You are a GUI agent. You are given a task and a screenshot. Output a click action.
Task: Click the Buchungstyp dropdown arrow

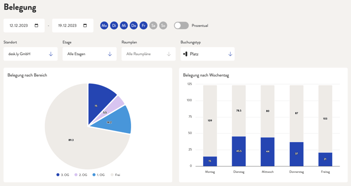[230, 54]
